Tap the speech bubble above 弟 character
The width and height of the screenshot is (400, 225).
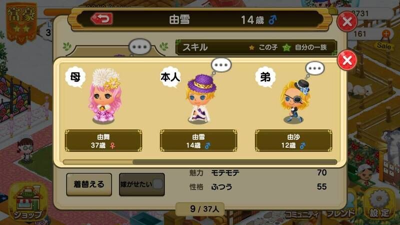click(x=315, y=68)
